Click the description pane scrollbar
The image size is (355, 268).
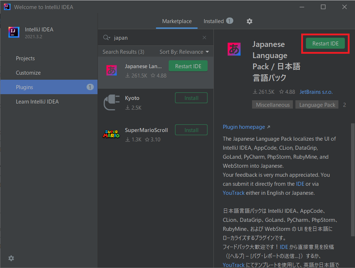(x=352, y=180)
